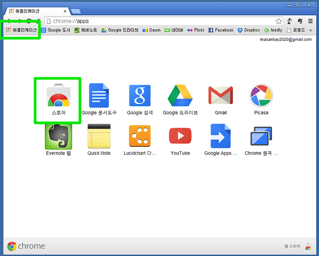Open the Facebook bookmark
319x256 pixels.
pos(221,30)
